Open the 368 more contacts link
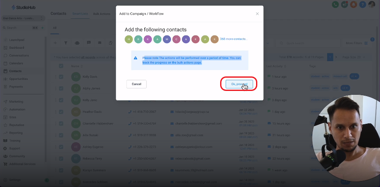 coord(234,39)
